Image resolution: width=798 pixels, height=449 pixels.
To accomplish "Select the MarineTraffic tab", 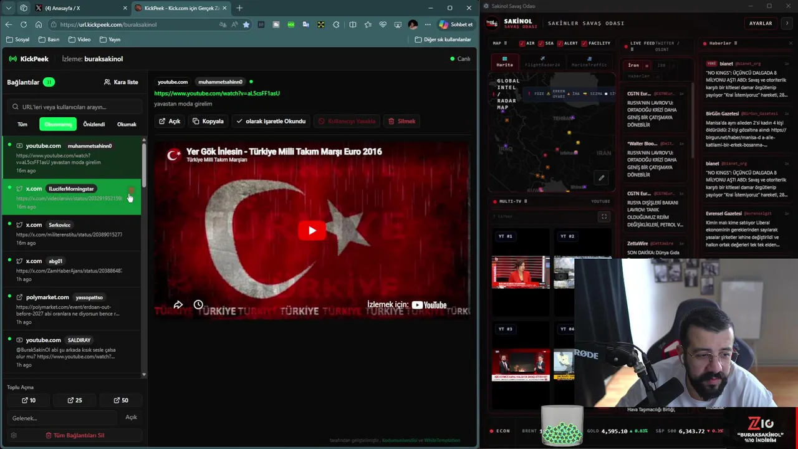I will click(x=589, y=62).
